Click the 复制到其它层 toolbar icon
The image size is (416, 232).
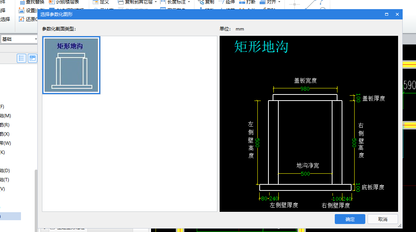[x=121, y=2]
